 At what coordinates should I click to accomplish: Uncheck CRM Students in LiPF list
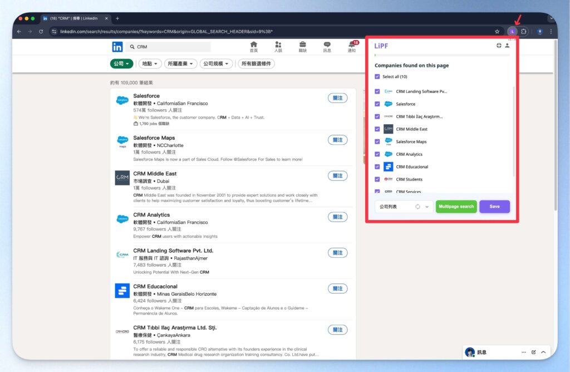tap(377, 179)
